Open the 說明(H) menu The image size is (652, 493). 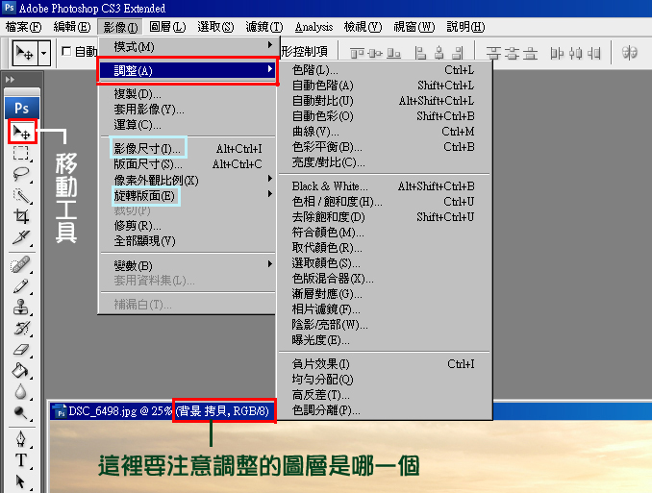[x=465, y=27]
